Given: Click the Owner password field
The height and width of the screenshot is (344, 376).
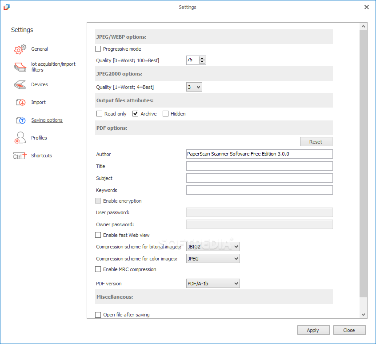Looking at the screenshot, I should coord(260,224).
